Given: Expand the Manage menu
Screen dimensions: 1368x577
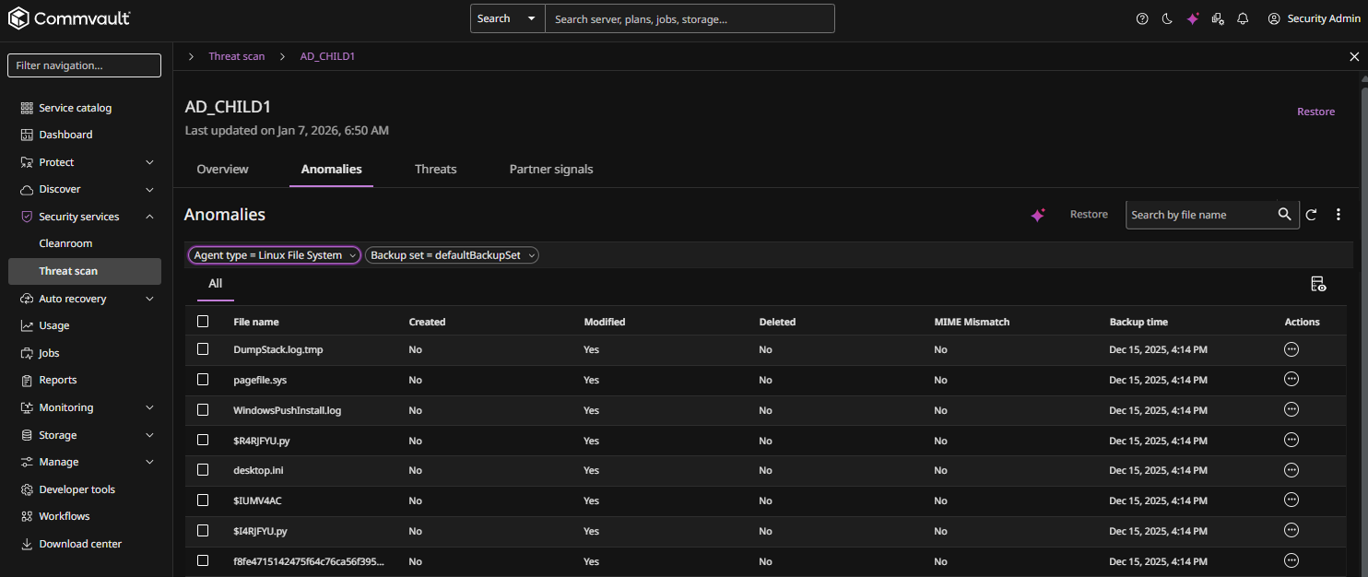Looking at the screenshot, I should pos(150,462).
